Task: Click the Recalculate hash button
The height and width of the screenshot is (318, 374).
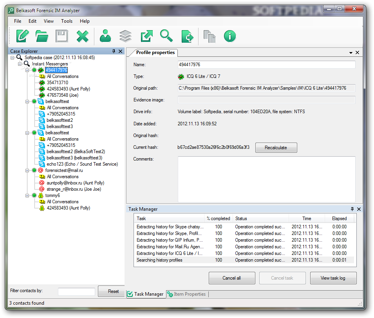Action: 276,147
